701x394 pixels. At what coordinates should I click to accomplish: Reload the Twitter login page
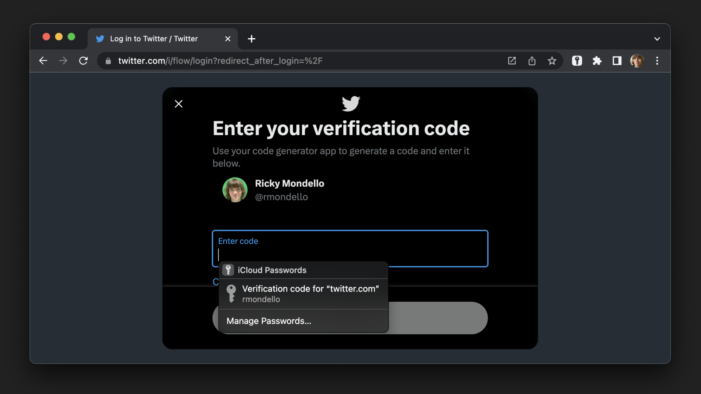click(x=83, y=61)
